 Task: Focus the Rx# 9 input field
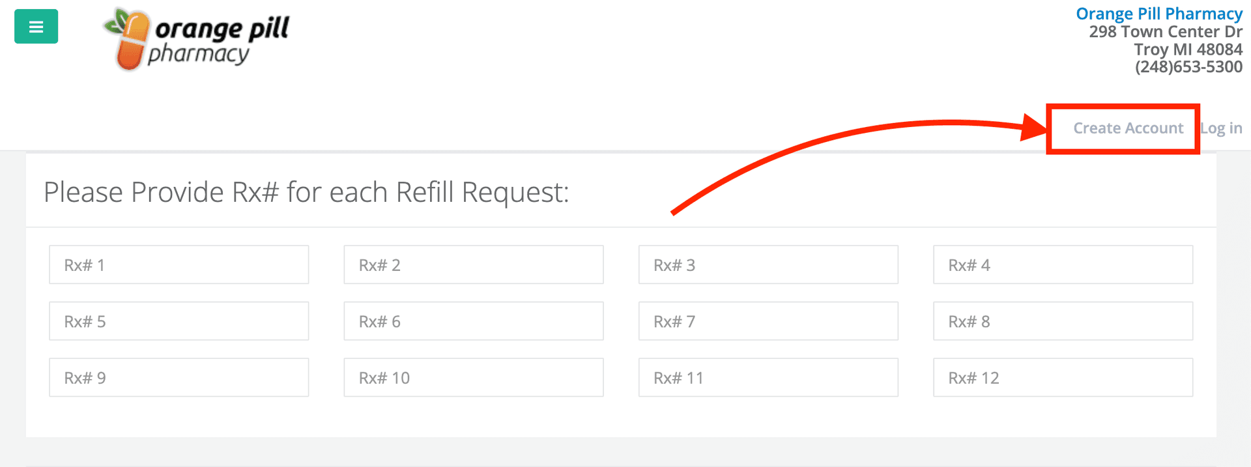coord(179,377)
